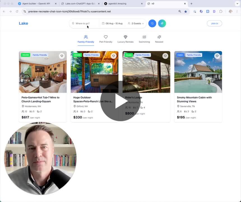
Task: Select the Pet-Friendly category tab
Action: tap(106, 39)
